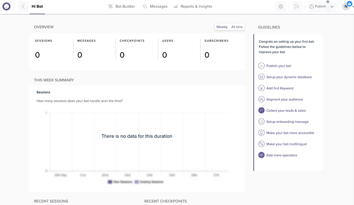Open Make your bot multilingual link

[x=286, y=144]
